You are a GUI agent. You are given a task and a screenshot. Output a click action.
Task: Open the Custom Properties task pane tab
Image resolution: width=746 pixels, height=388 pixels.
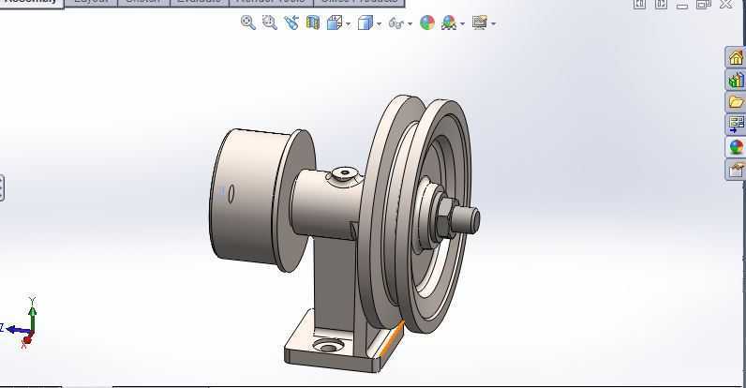(x=736, y=170)
